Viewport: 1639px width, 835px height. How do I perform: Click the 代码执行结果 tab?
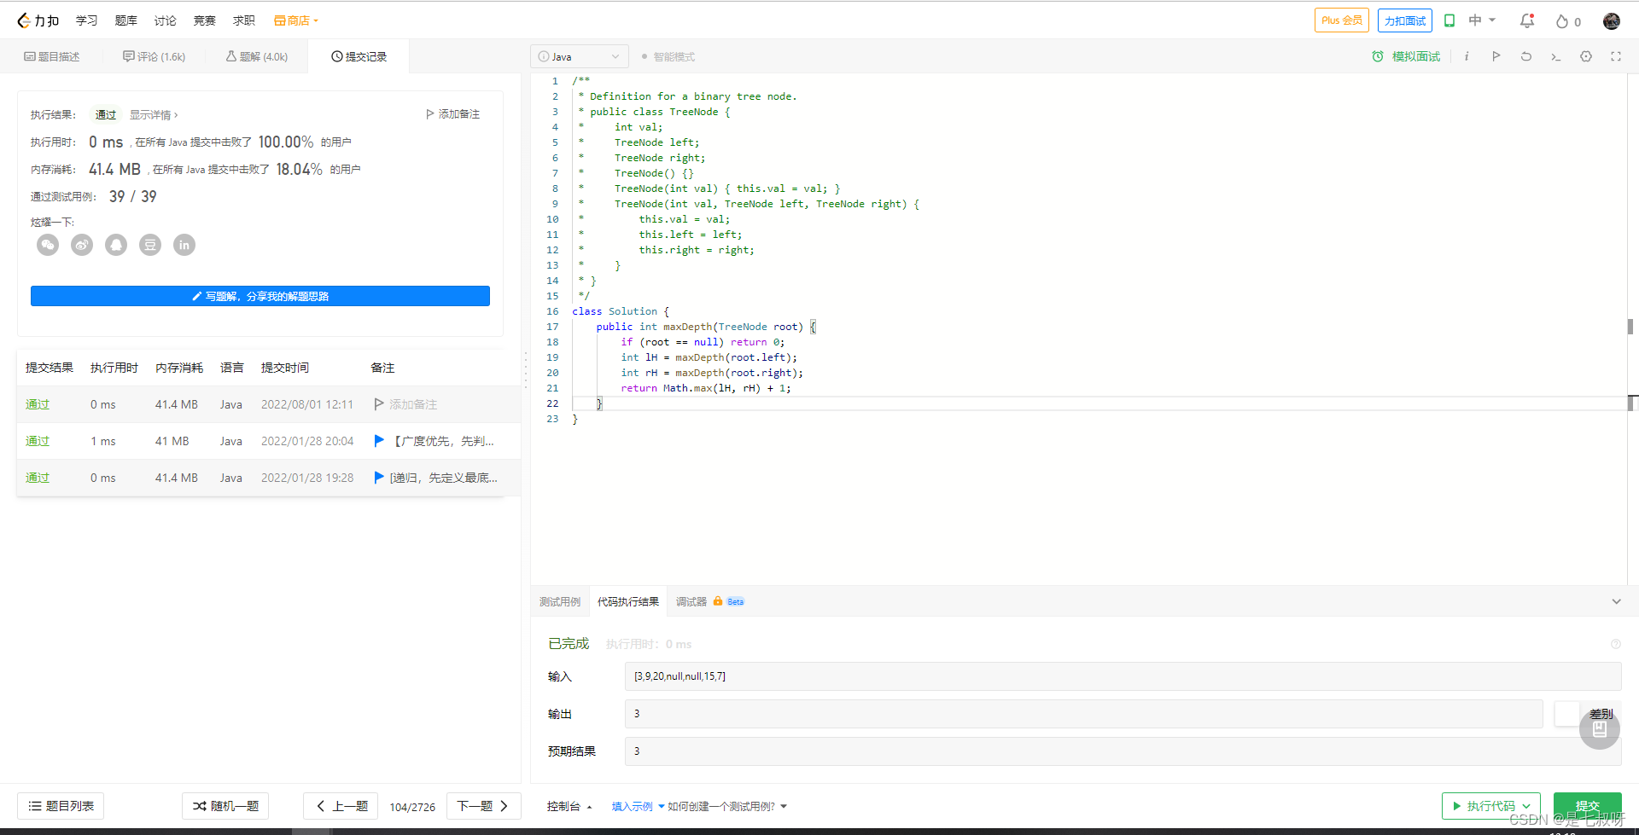(x=628, y=601)
